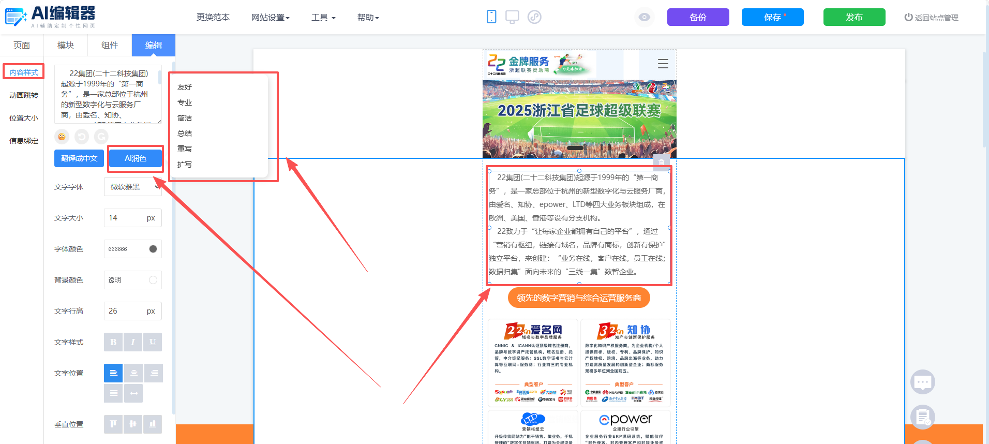Click the 翻译成中文 button

pos(79,158)
